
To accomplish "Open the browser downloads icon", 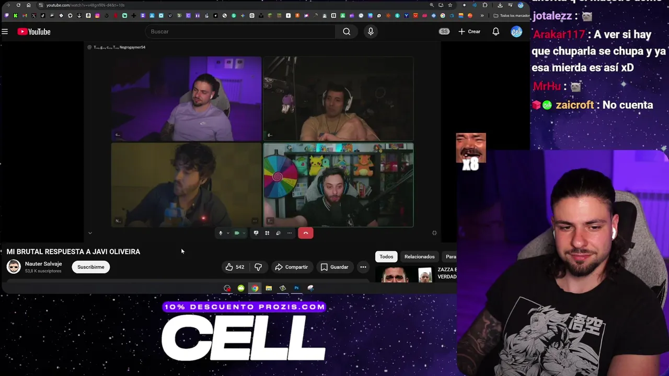I will pyautogui.click(x=500, y=5).
